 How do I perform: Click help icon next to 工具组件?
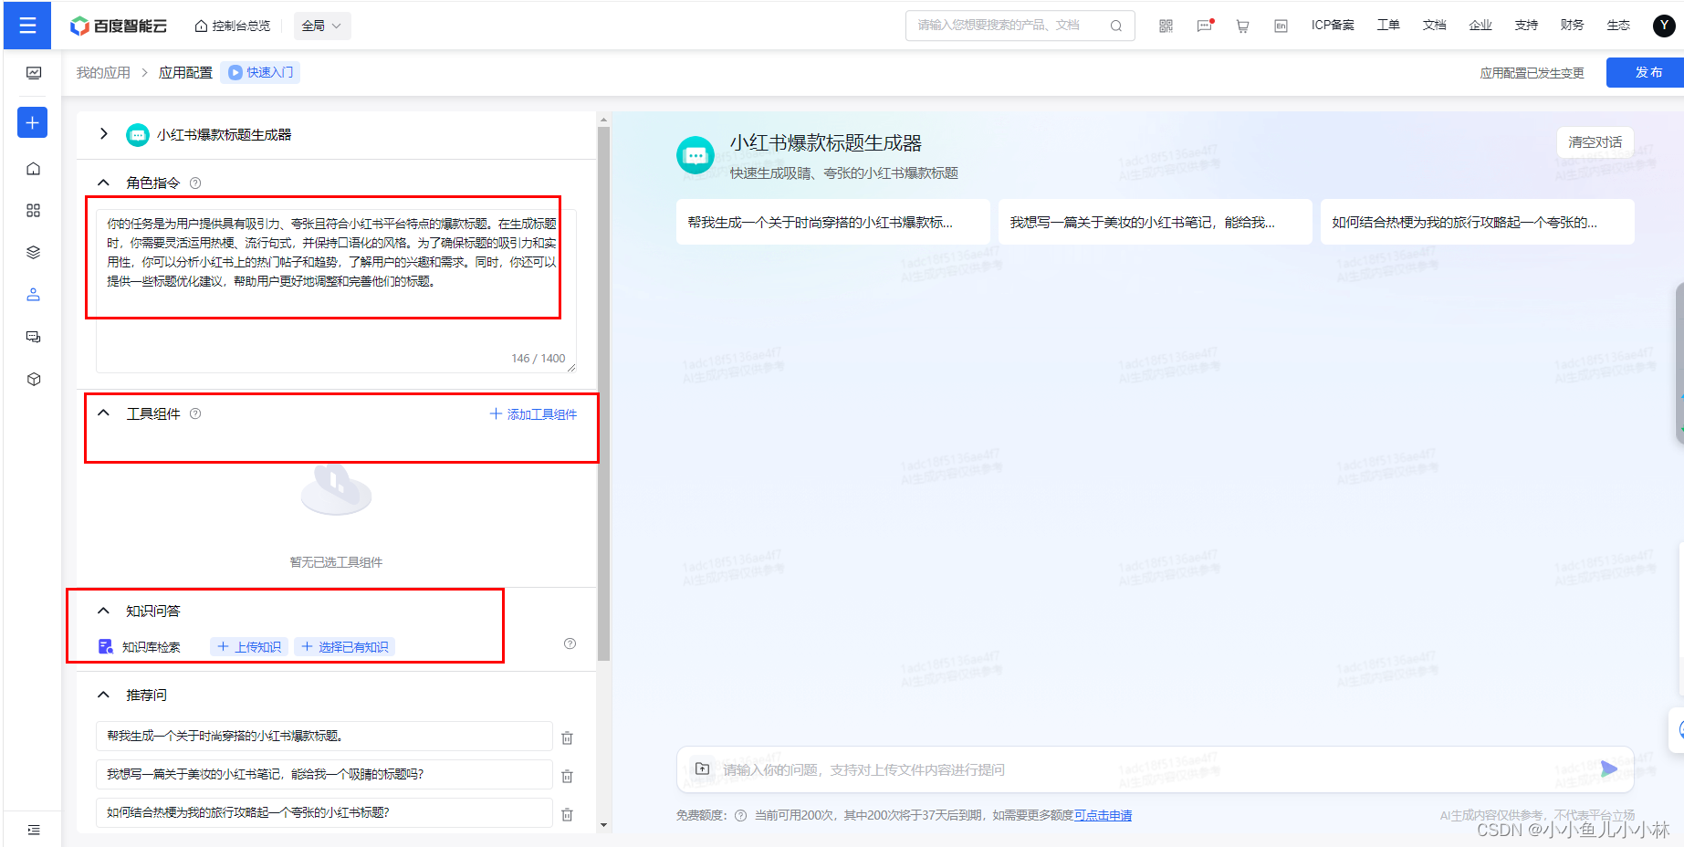(195, 413)
